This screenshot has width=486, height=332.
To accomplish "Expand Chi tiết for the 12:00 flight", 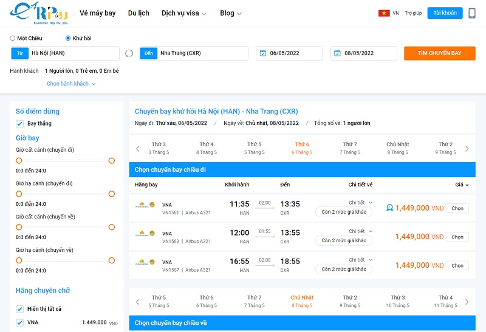I will click(360, 231).
